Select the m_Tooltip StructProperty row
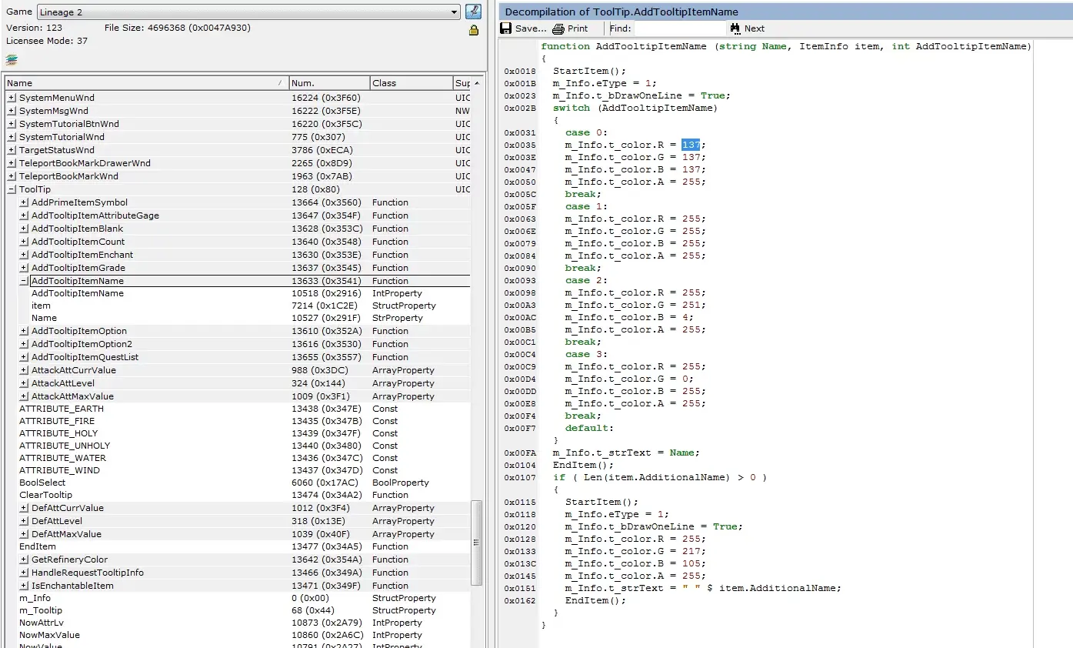1073x648 pixels. [238, 610]
